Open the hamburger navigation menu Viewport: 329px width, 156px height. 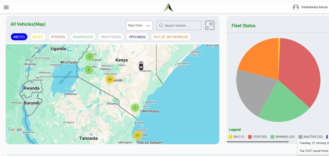click(6, 7)
